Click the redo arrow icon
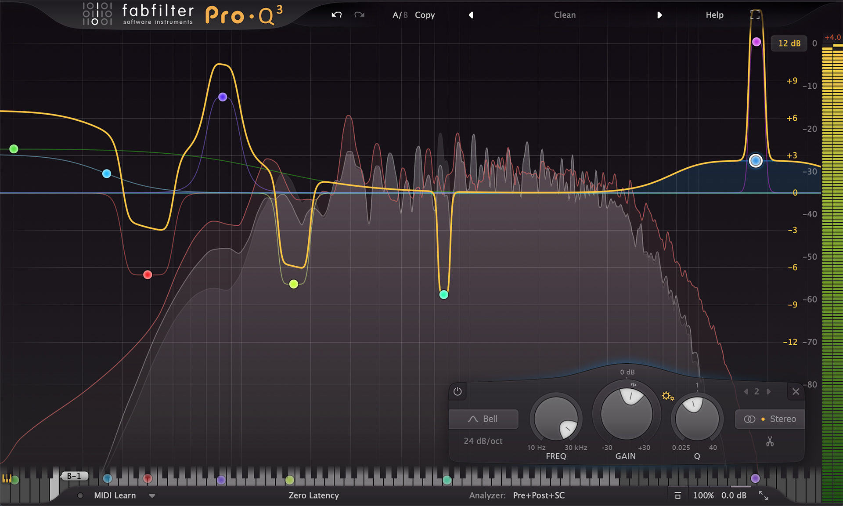Viewport: 843px width, 506px height. [360, 15]
